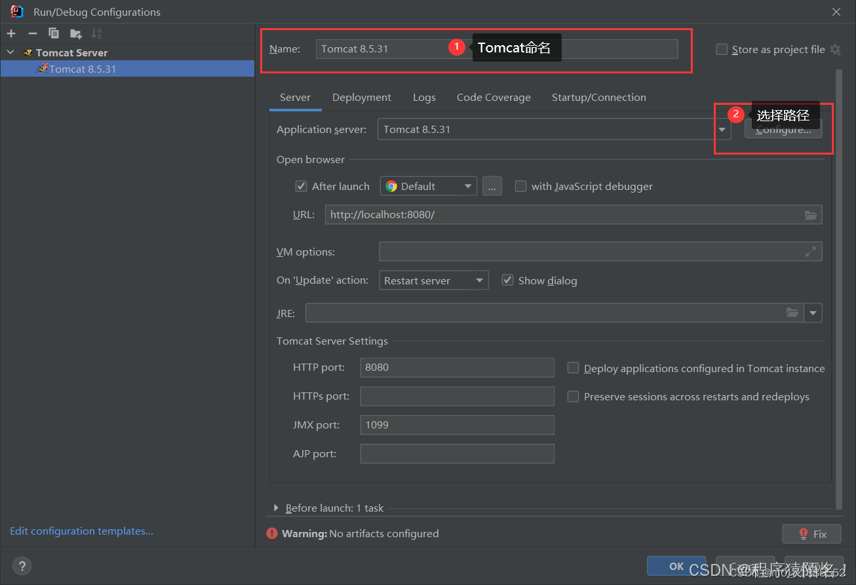856x585 pixels.
Task: Enable Preserve sessions across restarts and redeploys
Action: pos(573,396)
